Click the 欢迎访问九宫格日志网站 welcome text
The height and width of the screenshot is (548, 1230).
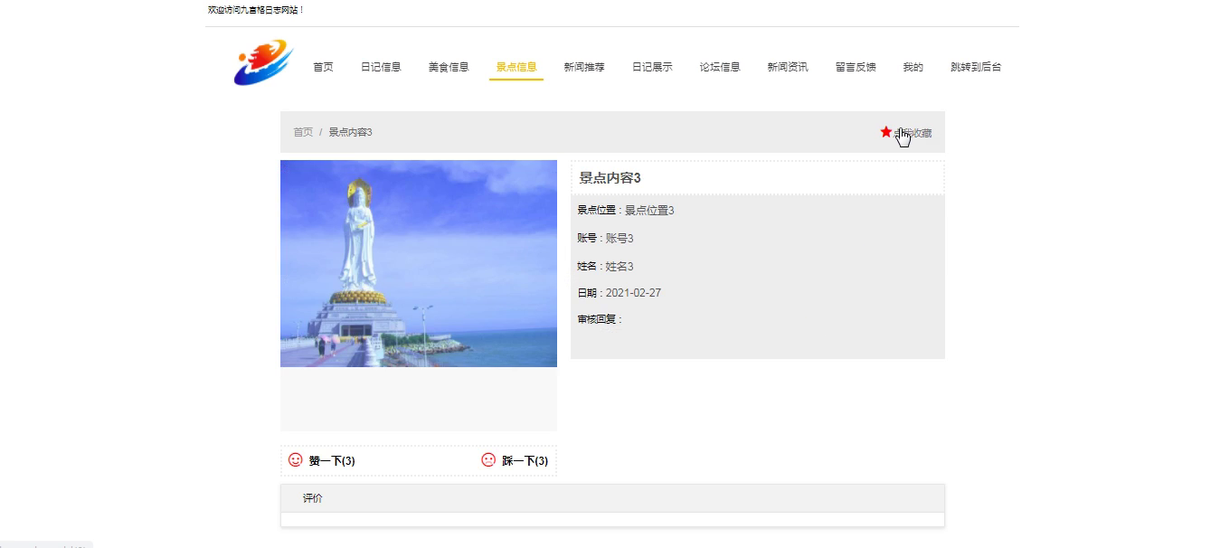coord(256,10)
